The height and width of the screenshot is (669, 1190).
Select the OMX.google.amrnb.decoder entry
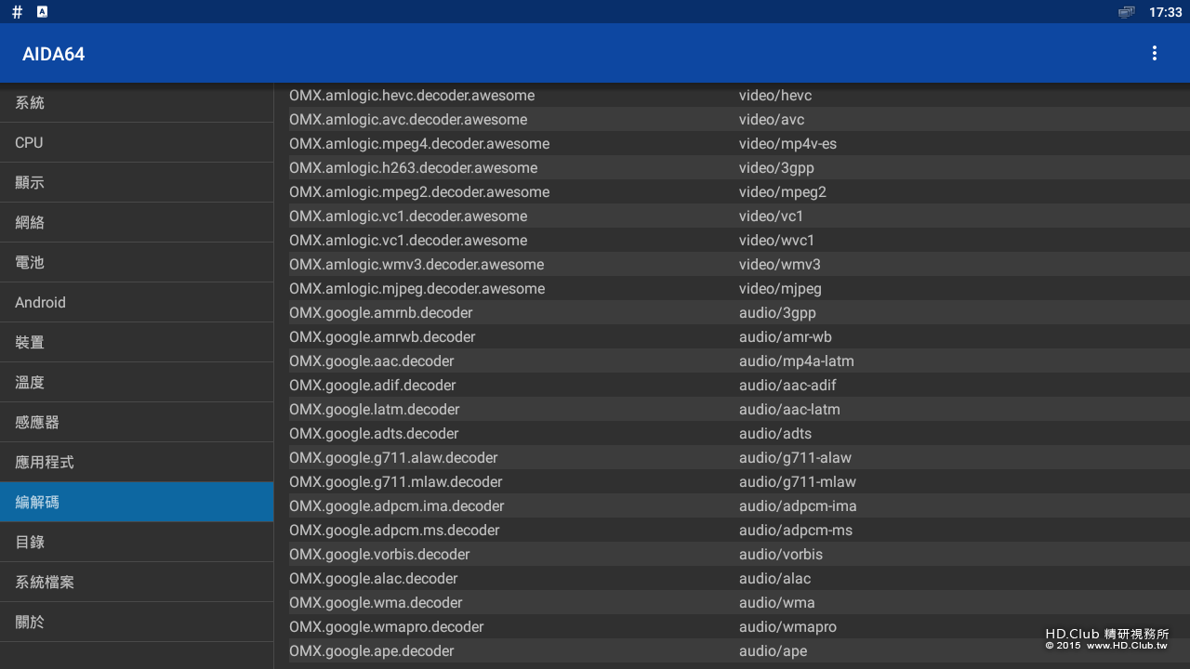(739, 312)
